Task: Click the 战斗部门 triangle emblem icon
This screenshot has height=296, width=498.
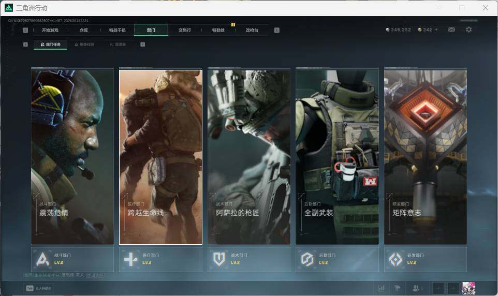Action: coord(42,259)
